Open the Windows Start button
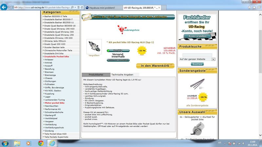The height and width of the screenshot is (147, 262). pyautogui.click(x=5, y=143)
